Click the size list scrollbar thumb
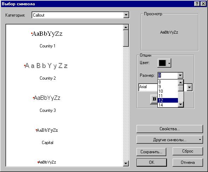Viewport: 208px width, 172px height. coord(180,88)
